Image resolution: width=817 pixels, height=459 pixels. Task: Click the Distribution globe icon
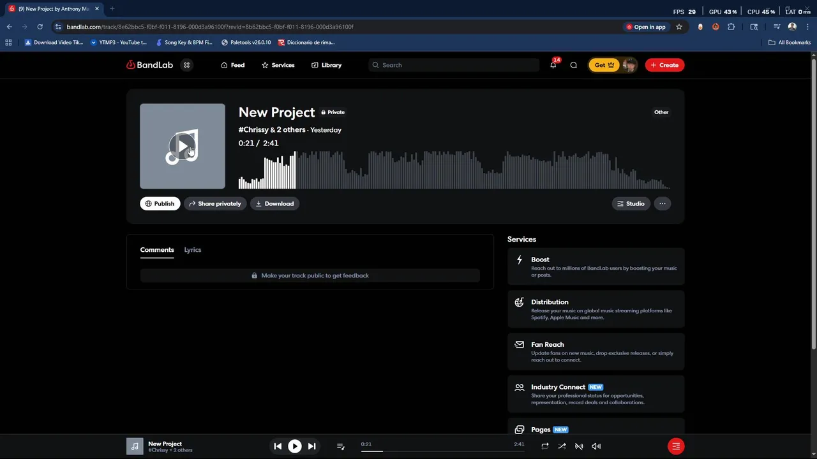[x=519, y=302]
